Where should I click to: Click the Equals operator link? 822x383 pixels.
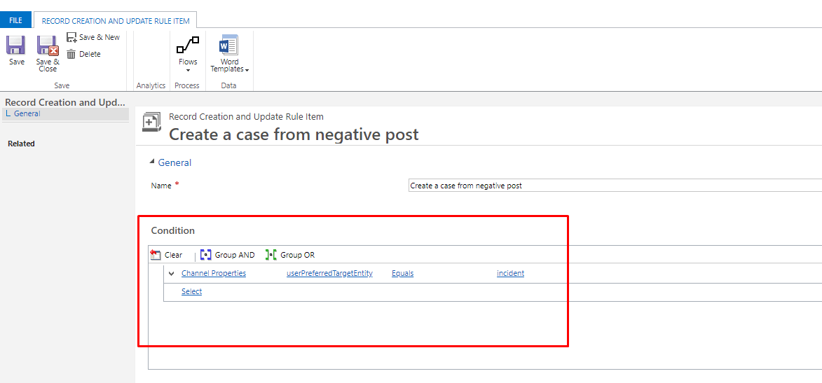click(402, 274)
